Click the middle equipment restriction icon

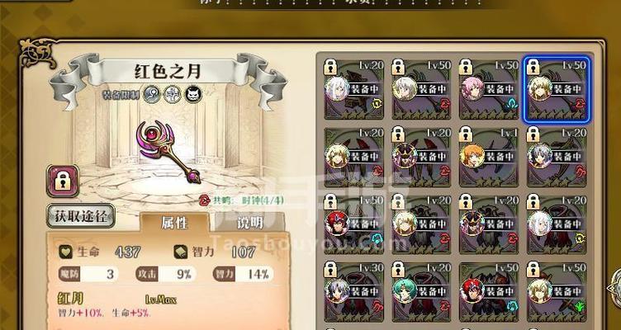coord(173,95)
